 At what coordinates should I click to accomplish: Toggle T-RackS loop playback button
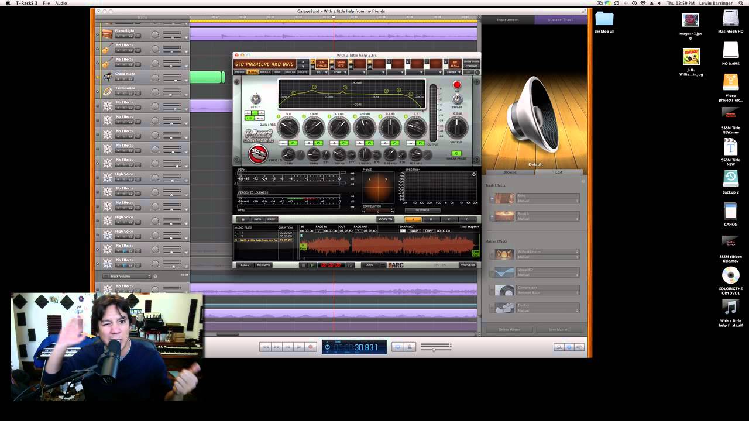350,265
